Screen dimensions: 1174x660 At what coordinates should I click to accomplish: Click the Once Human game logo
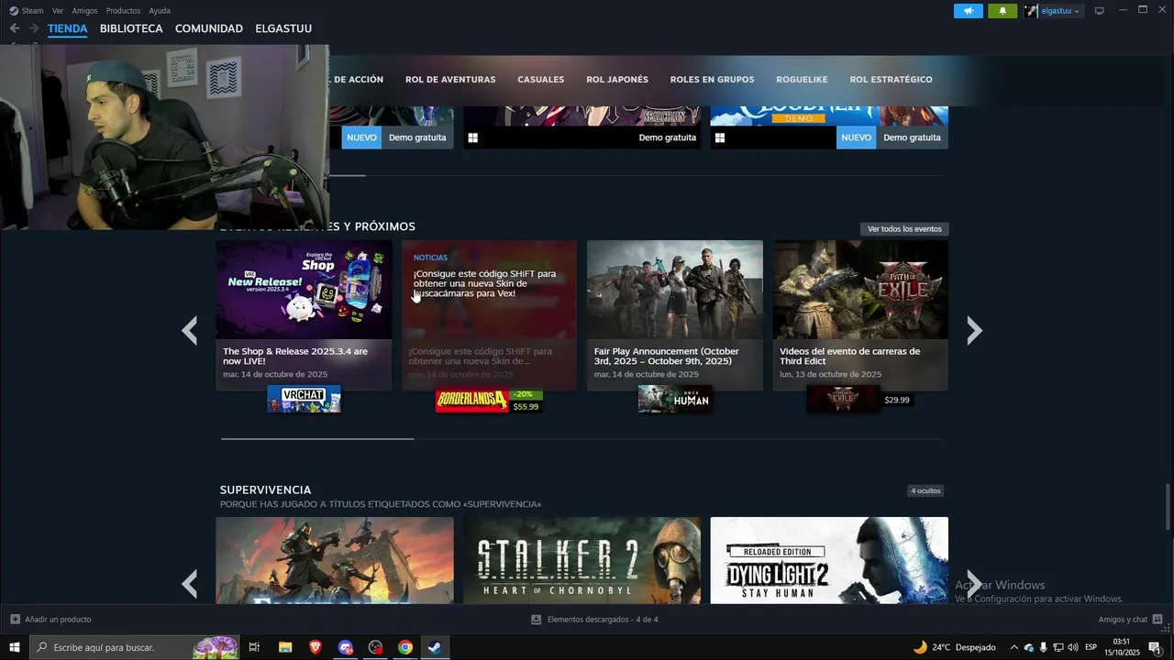[675, 400]
